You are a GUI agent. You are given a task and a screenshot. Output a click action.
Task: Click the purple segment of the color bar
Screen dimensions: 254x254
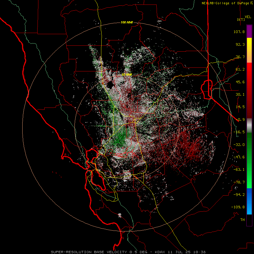point(249,32)
